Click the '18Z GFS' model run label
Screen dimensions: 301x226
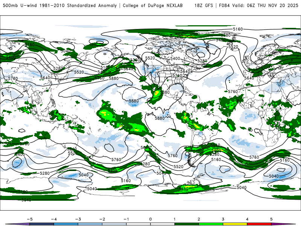(x=204, y=5)
